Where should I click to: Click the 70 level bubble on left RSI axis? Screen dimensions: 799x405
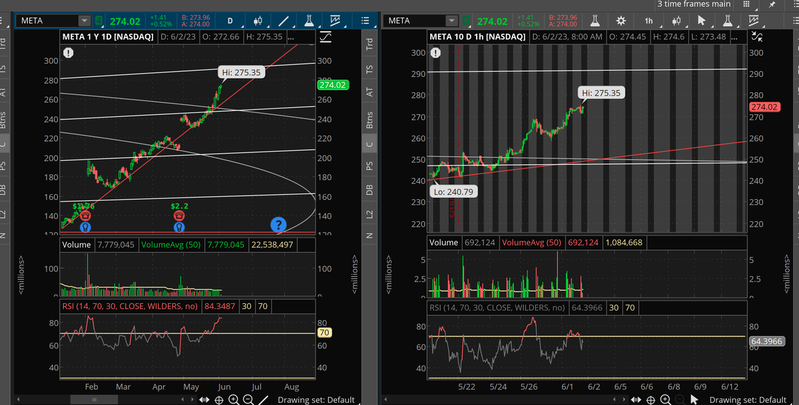click(x=325, y=332)
